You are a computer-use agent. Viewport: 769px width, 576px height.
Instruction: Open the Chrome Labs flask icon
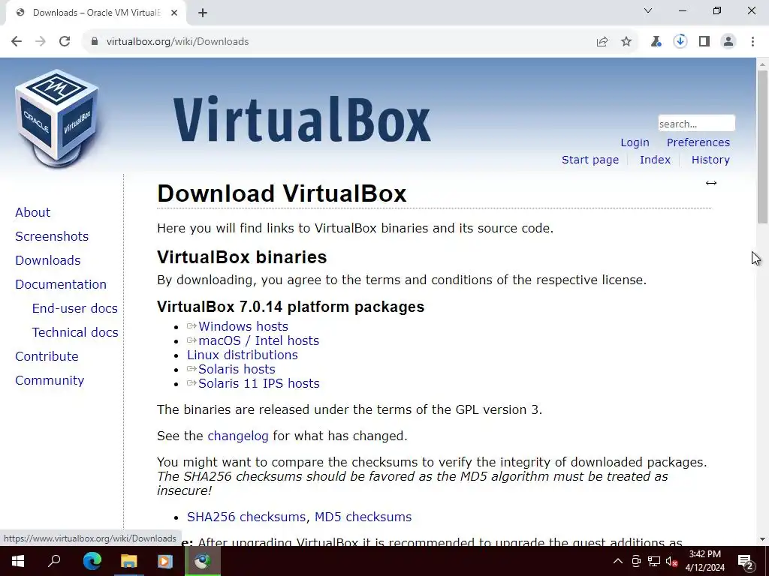pyautogui.click(x=656, y=42)
